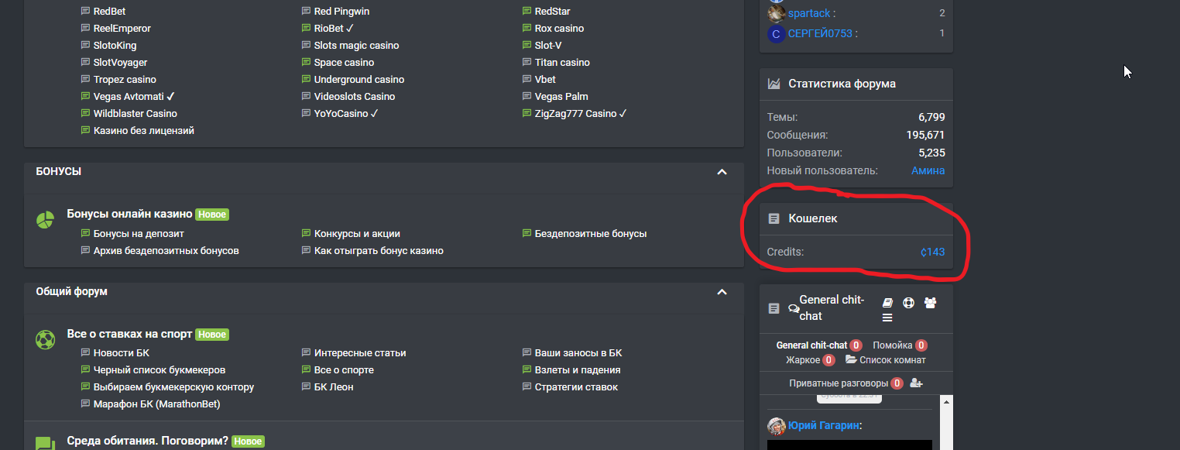Open the Список комнат room list
1180x450 pixels.
886,360
